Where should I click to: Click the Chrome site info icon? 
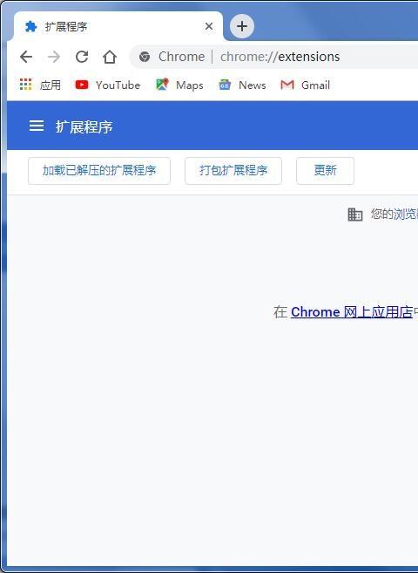[x=145, y=57]
